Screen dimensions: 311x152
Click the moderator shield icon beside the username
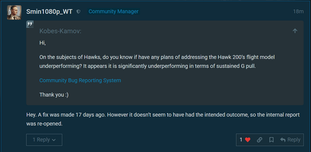[x=79, y=12]
